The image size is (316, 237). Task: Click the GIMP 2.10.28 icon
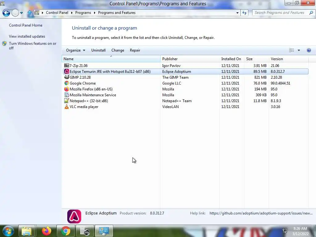coord(67,77)
